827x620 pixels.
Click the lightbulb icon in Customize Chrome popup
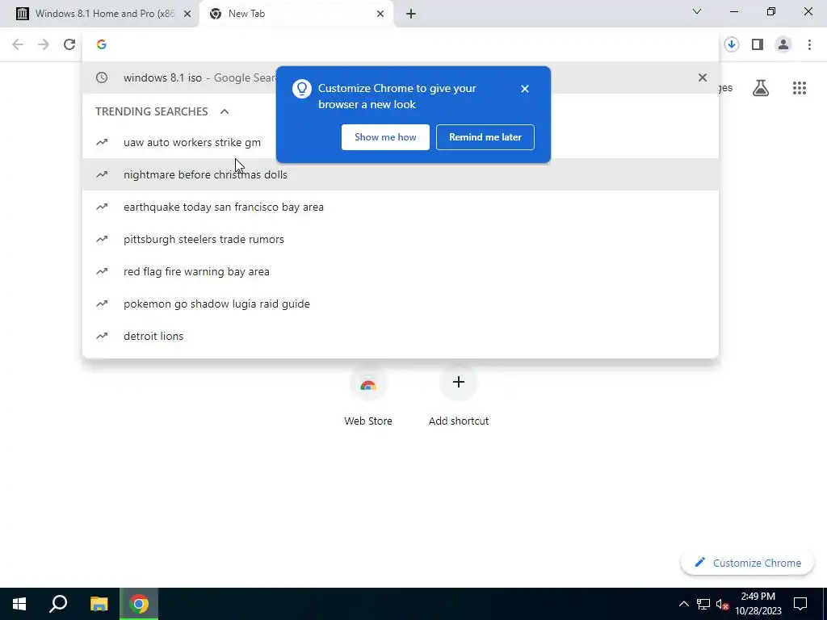point(302,89)
